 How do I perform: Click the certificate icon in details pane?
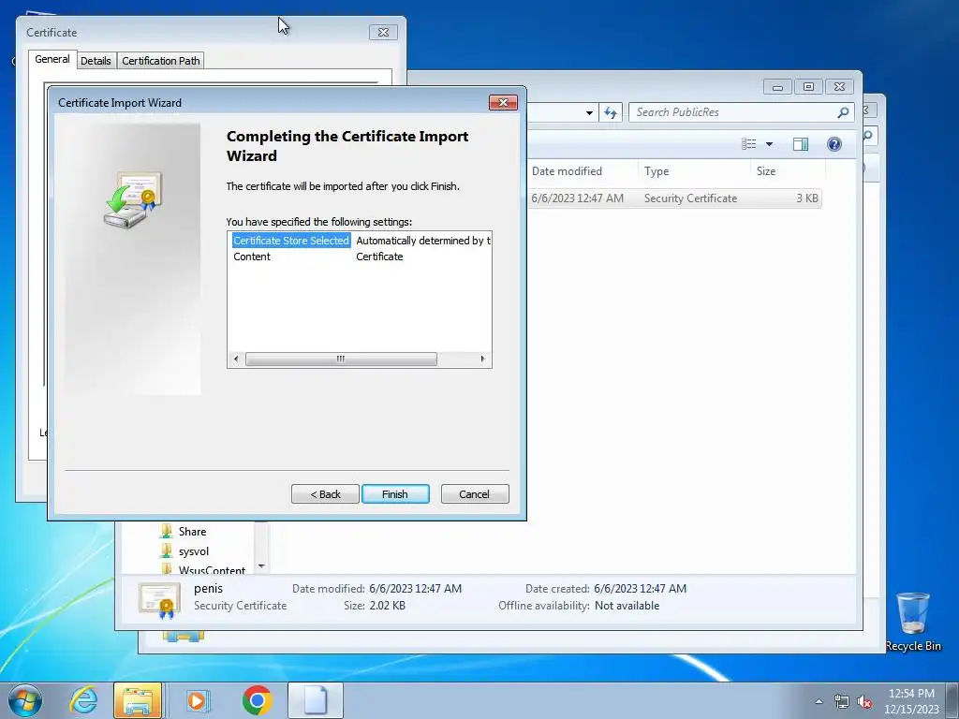[159, 599]
